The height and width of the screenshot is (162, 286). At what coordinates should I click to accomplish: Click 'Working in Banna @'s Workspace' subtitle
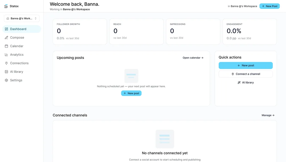click(70, 9)
